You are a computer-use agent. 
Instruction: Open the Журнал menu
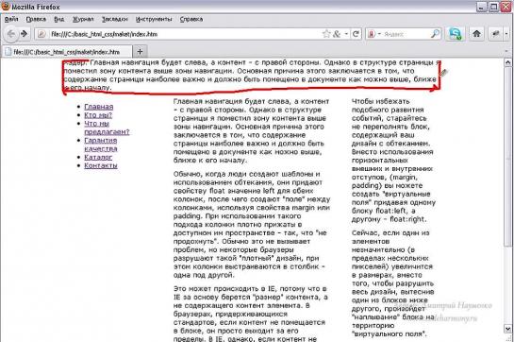83,19
